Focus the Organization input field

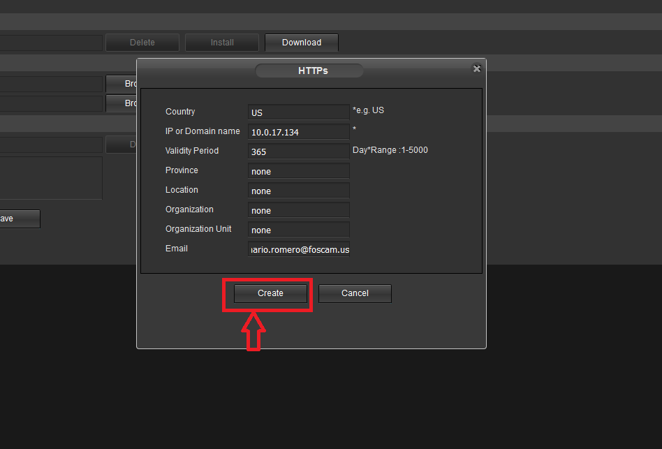pyautogui.click(x=298, y=210)
